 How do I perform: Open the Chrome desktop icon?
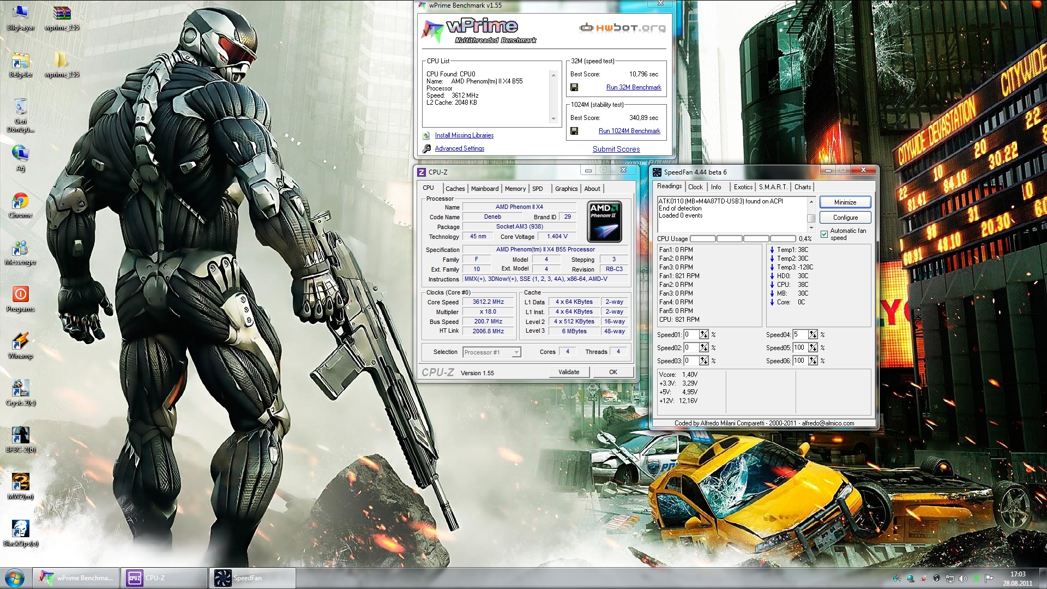(20, 201)
